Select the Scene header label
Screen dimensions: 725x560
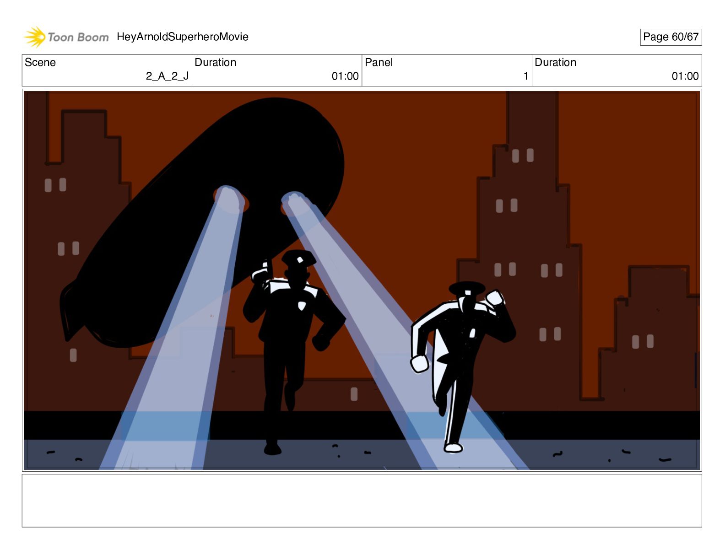40,62
